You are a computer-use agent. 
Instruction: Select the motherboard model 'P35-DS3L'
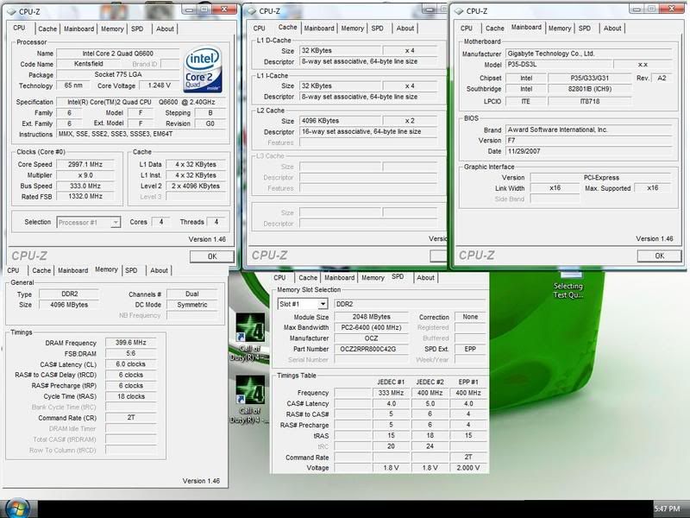[x=559, y=65]
